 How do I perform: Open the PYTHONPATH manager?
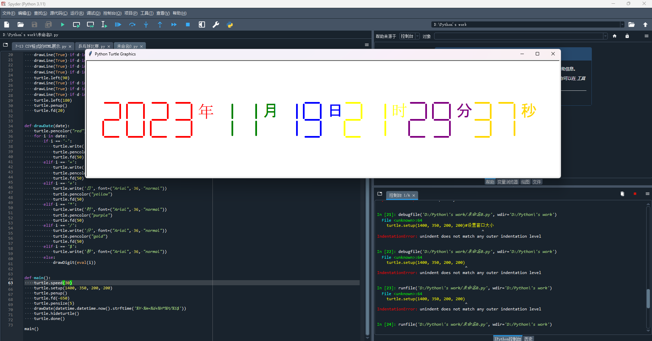(230, 24)
